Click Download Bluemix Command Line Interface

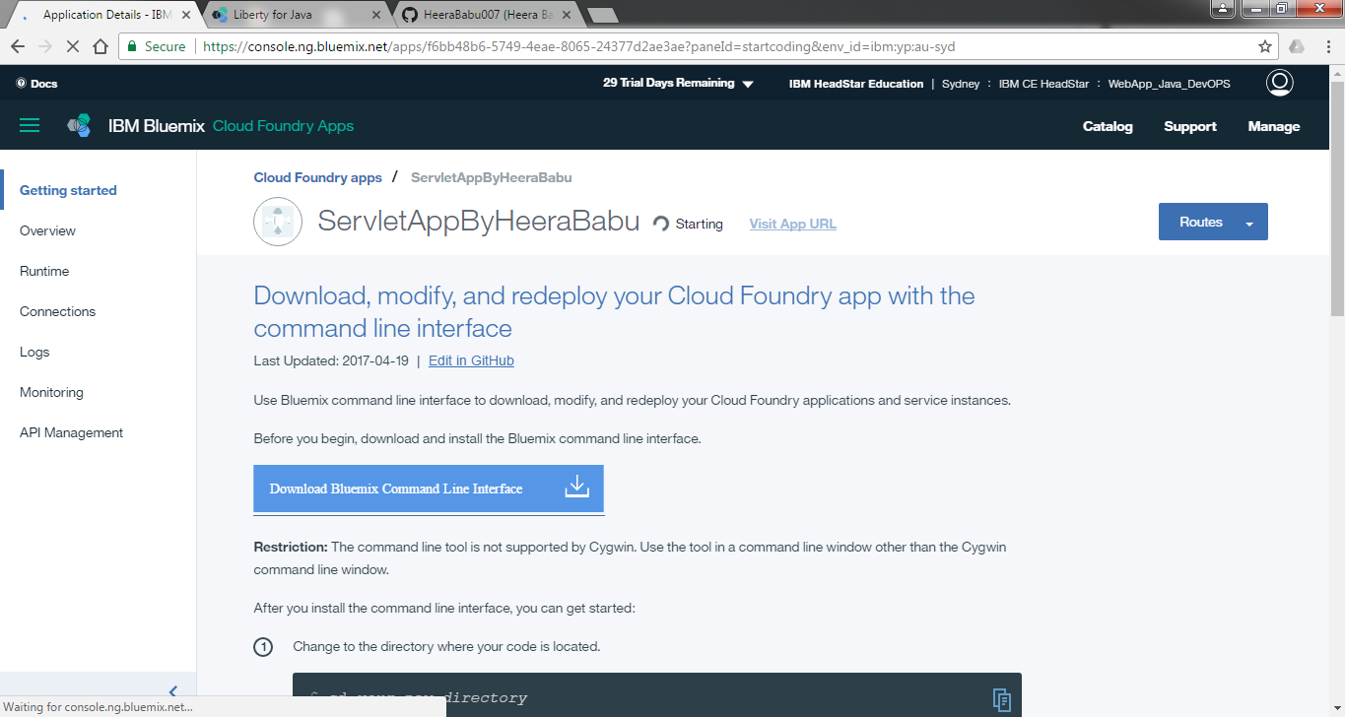[x=428, y=489]
